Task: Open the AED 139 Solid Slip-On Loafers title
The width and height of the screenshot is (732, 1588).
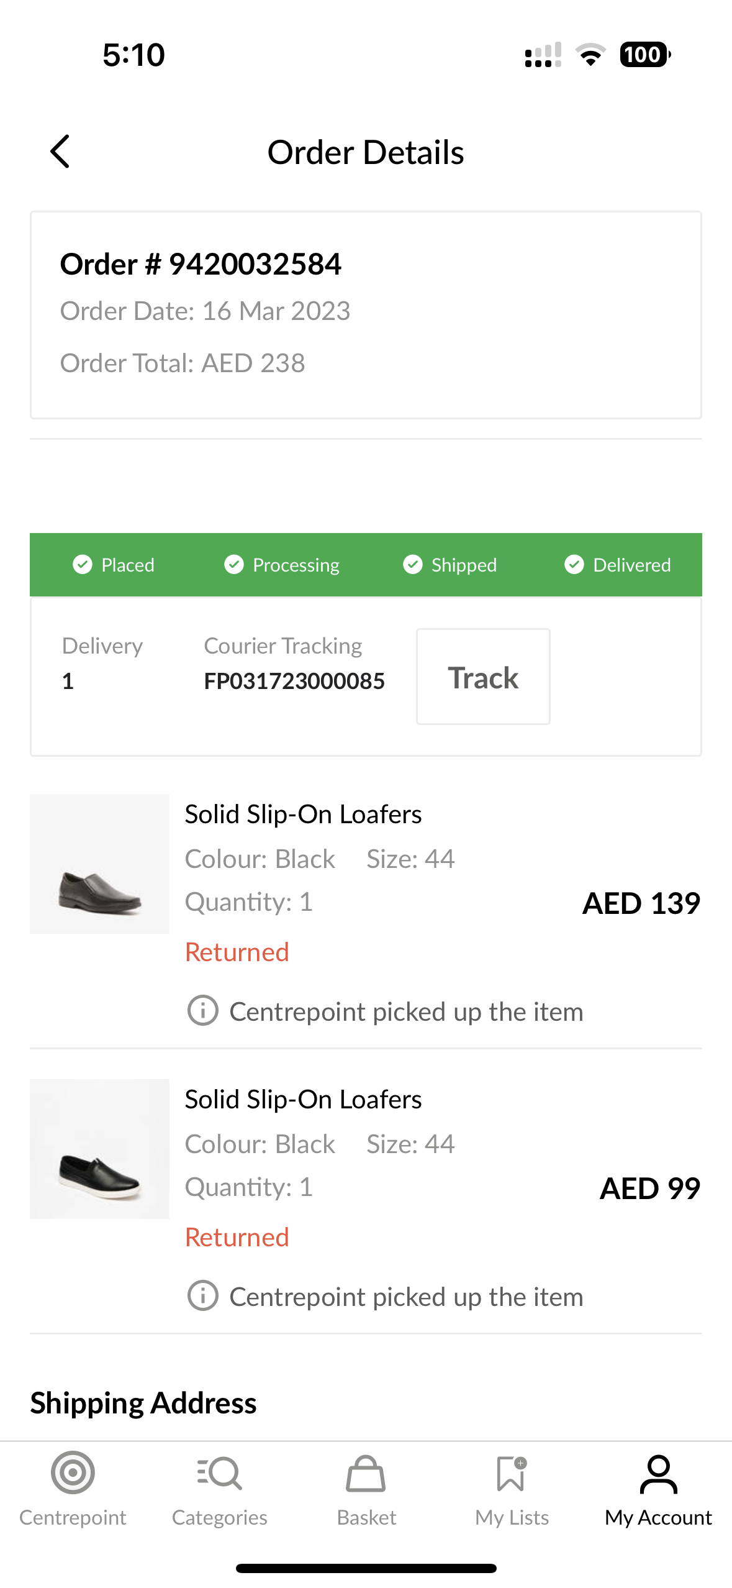Action: [303, 814]
